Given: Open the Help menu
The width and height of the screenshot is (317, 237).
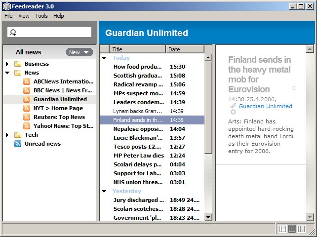Looking at the screenshot, I should click(x=59, y=16).
